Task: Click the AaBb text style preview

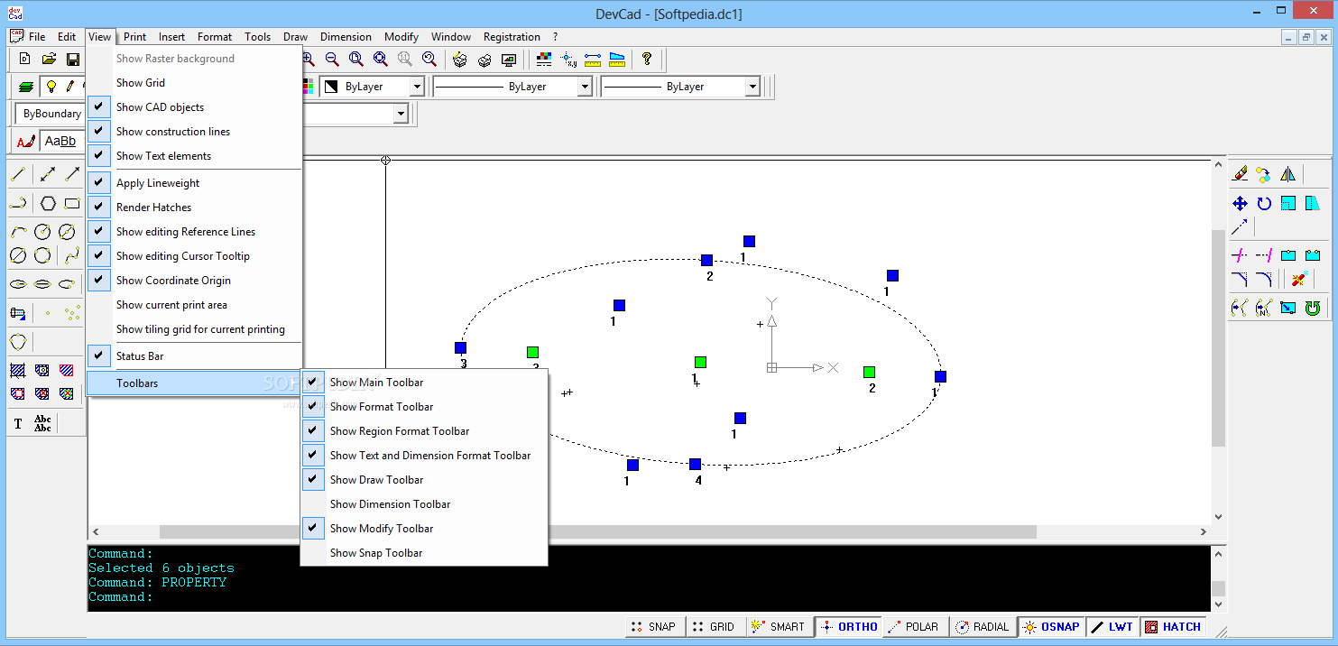Action: point(61,141)
